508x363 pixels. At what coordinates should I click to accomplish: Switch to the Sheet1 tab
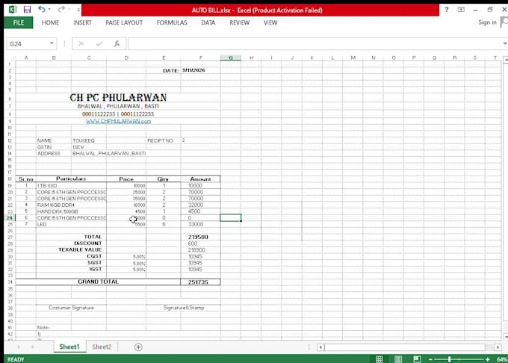pyautogui.click(x=69, y=347)
